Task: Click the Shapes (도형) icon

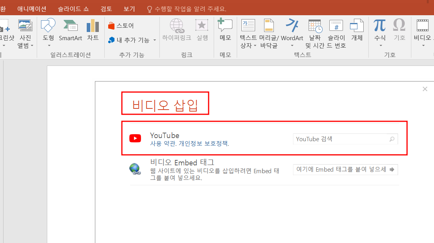Action: [x=48, y=25]
